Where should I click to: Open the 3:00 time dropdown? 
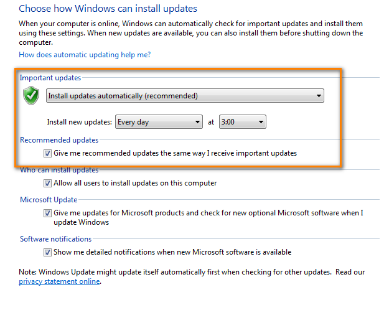tap(243, 122)
